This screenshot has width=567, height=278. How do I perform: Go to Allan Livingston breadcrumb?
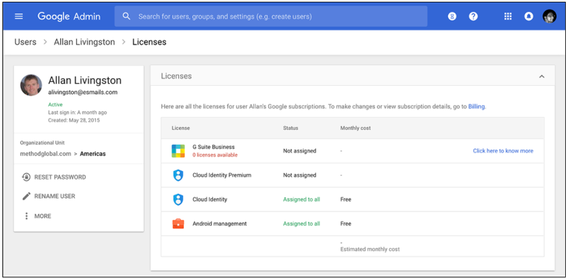84,42
